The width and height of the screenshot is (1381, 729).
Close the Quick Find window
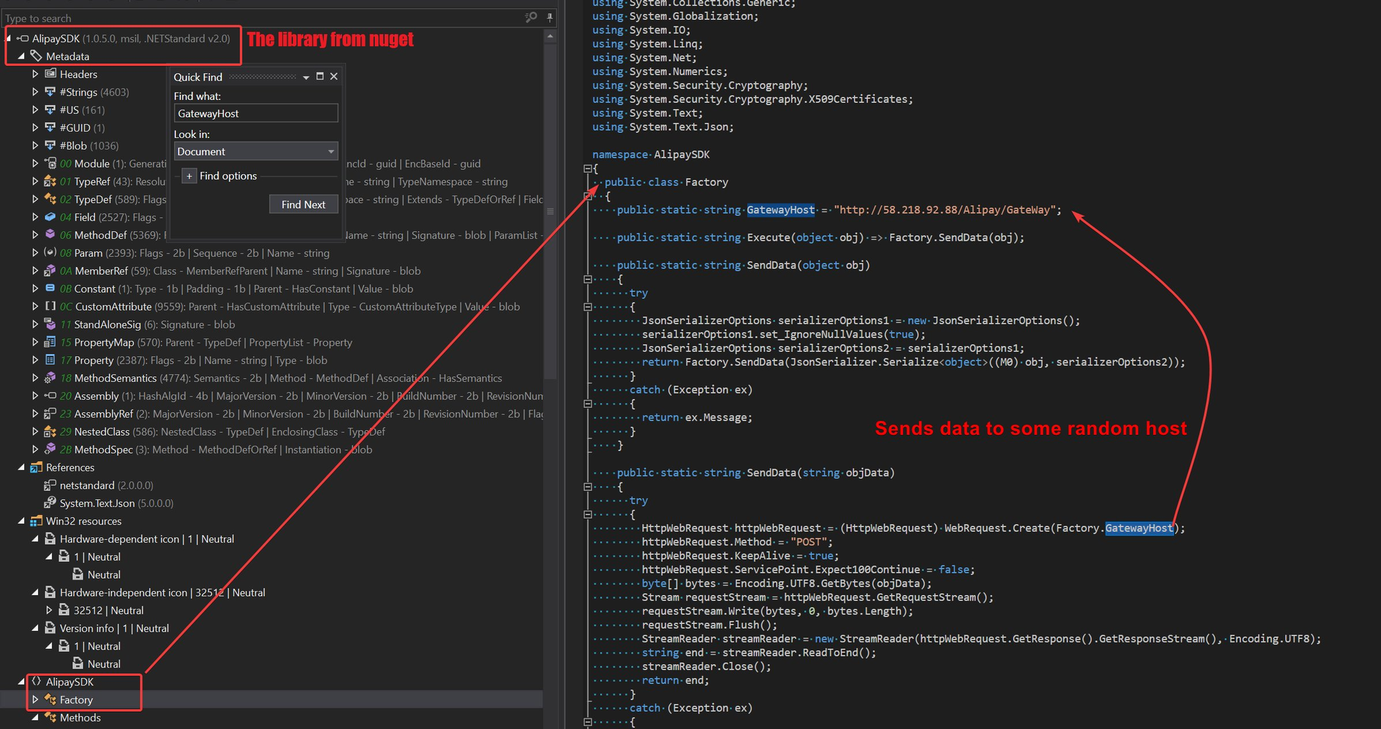point(334,77)
